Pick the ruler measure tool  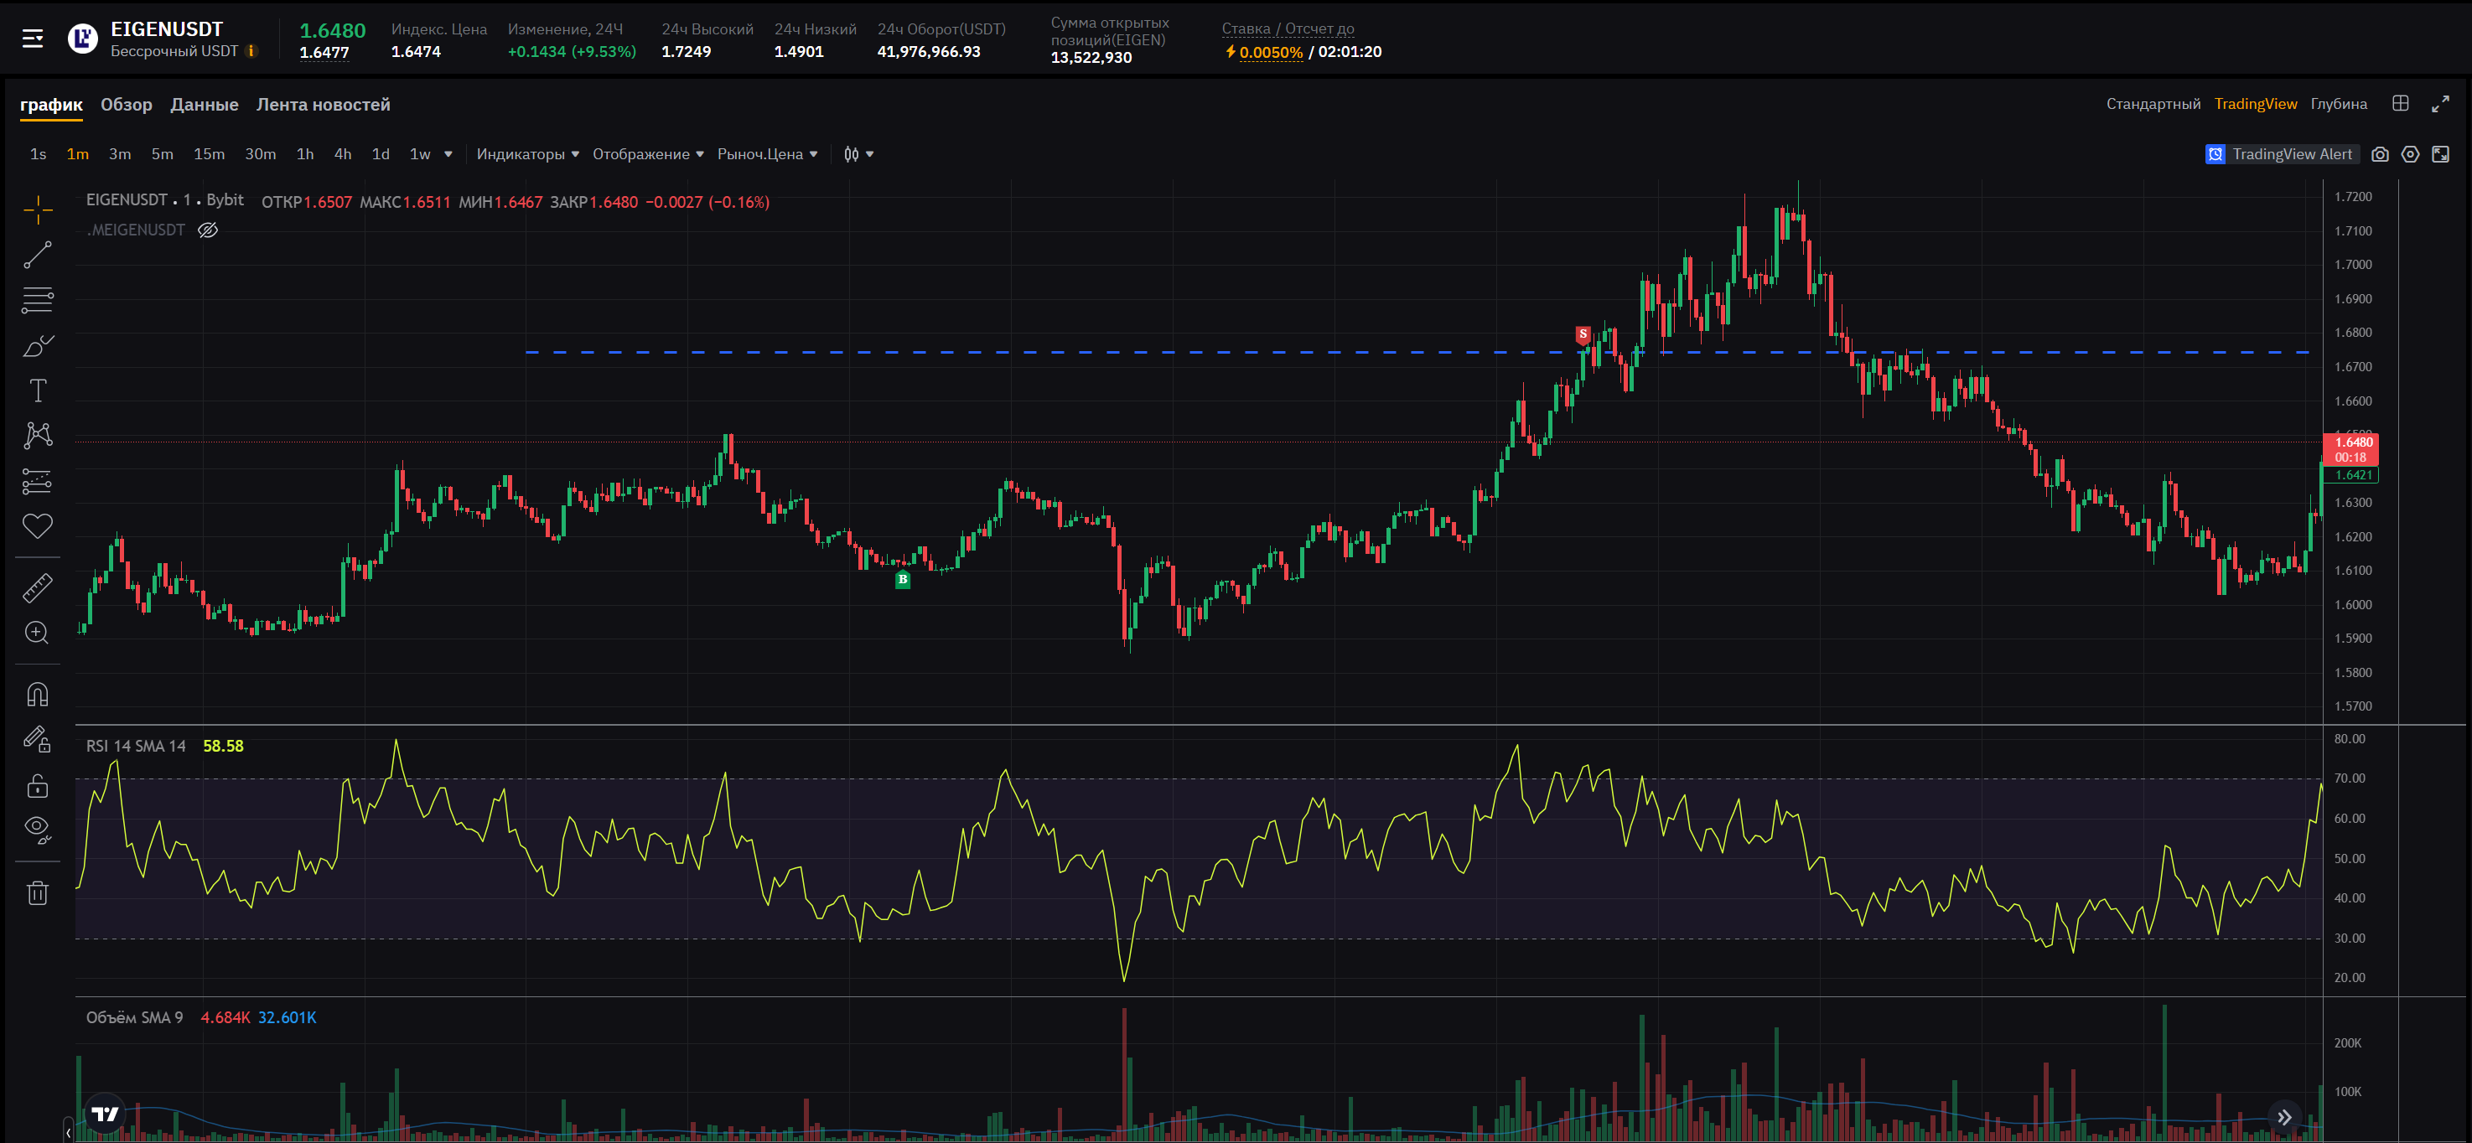[x=38, y=587]
